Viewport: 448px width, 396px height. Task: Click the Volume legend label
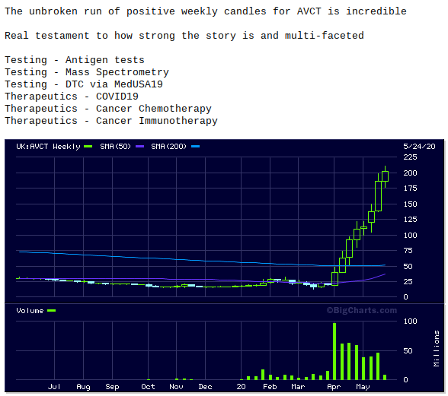[30, 311]
